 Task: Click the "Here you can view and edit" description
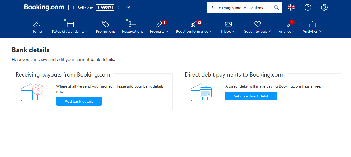coord(63,59)
